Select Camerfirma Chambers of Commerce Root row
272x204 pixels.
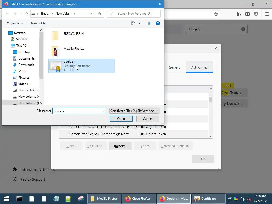134,127
